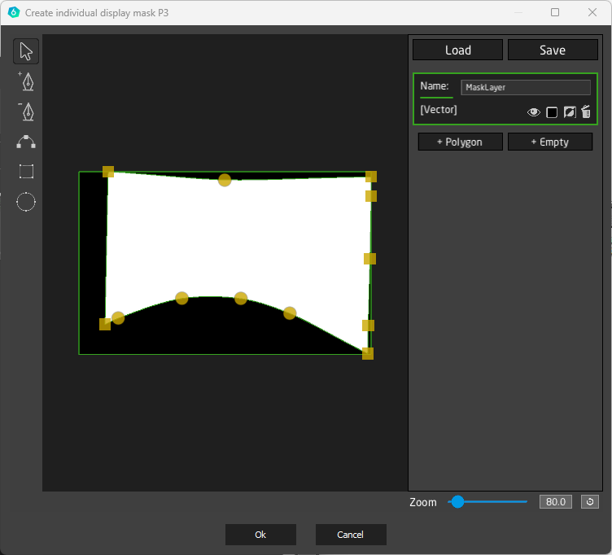Viewport: 612px width, 555px height.
Task: Select the remove anchor point pen tool
Action: coord(26,111)
